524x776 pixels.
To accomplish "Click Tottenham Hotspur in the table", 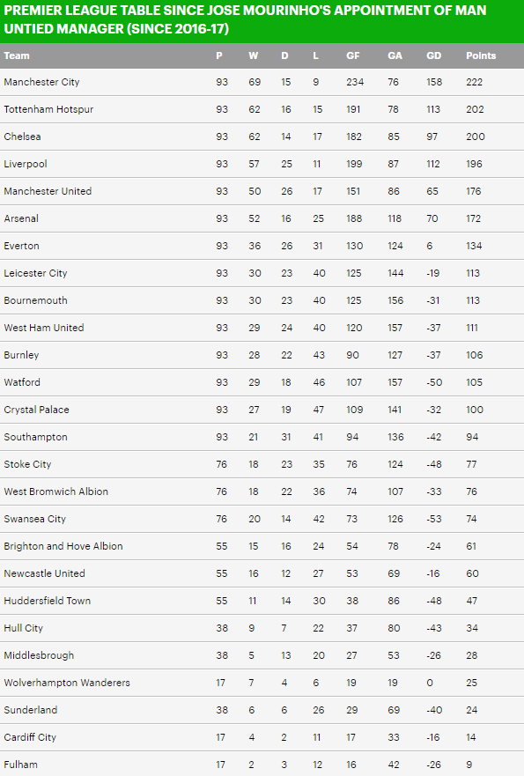I will 48,109.
